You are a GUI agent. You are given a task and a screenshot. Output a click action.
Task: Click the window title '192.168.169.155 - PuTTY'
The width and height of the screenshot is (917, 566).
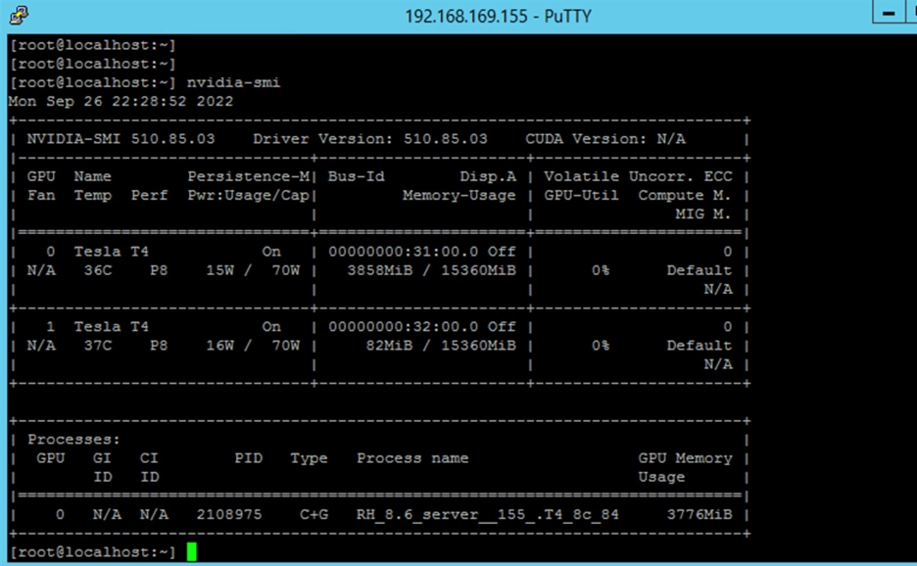click(498, 16)
